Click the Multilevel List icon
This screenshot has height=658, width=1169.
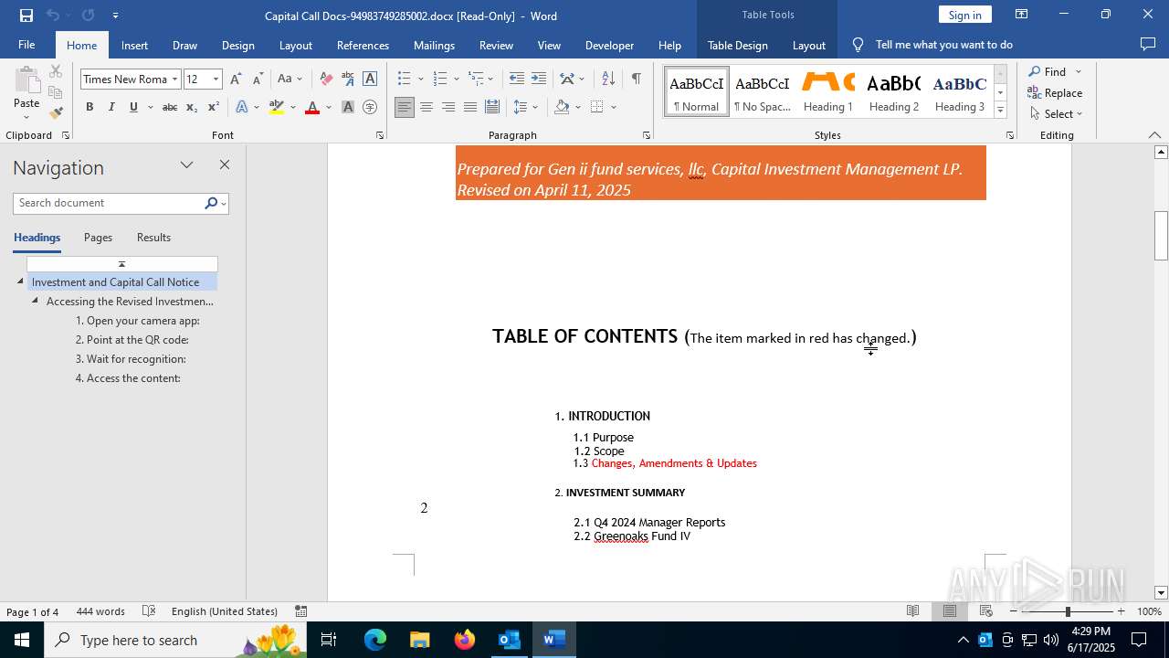coord(476,79)
